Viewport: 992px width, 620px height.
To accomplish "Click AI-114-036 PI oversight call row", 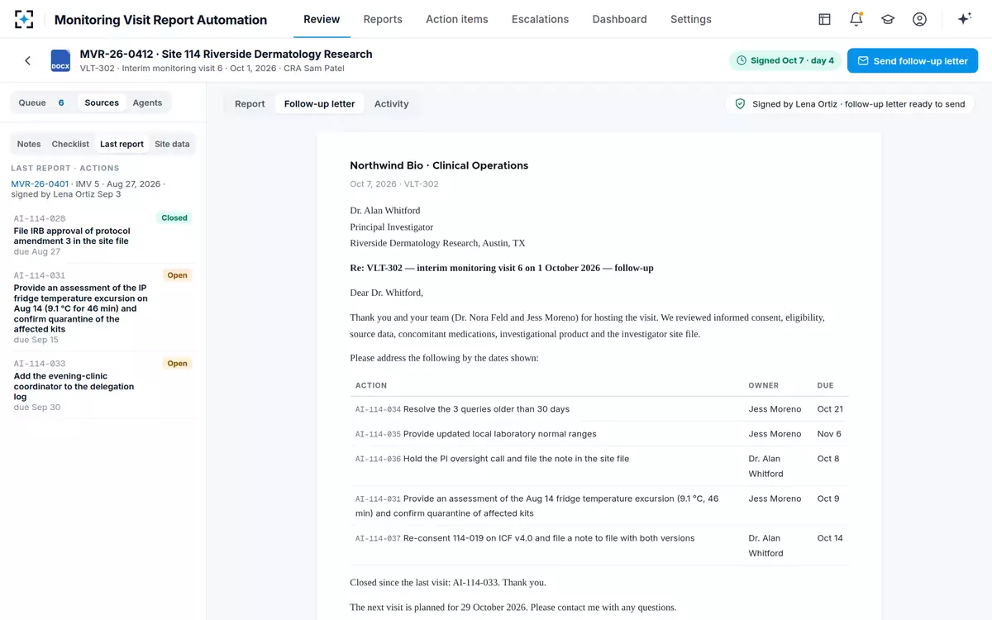I will pyautogui.click(x=599, y=466).
